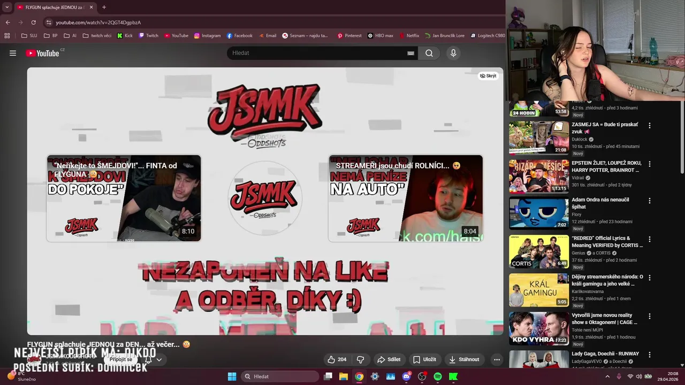
Task: Open end-screen video FINTA od FLYGUNA 8:10
Action: (x=124, y=198)
